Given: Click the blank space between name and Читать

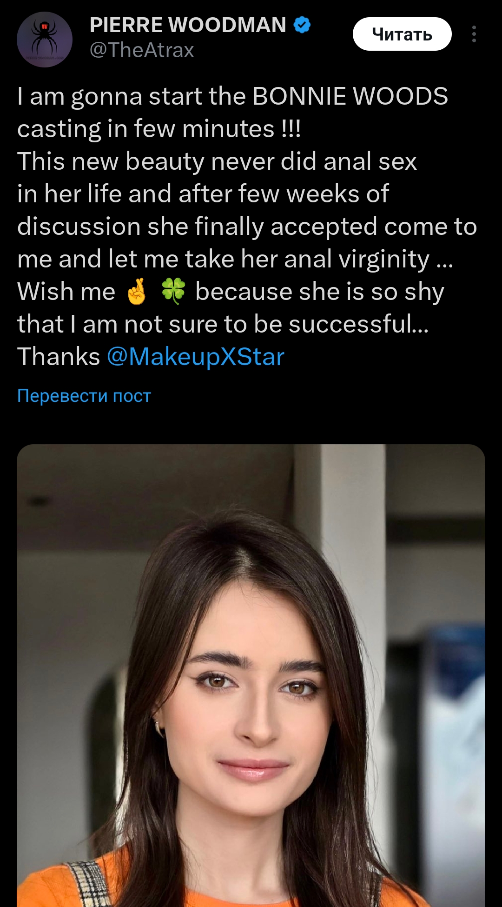Looking at the screenshot, I should (331, 34).
